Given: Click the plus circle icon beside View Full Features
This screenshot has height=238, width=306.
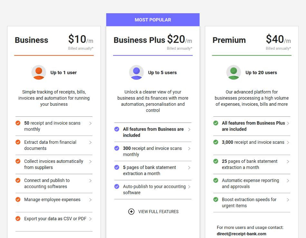Looking at the screenshot, I should pos(131,212).
